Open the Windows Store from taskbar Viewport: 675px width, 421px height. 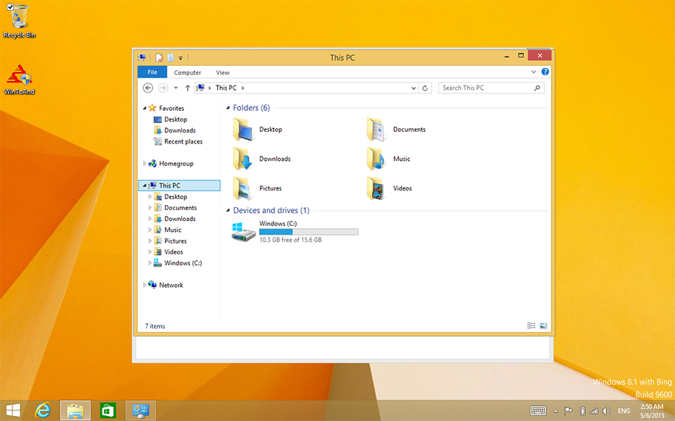pyautogui.click(x=107, y=410)
